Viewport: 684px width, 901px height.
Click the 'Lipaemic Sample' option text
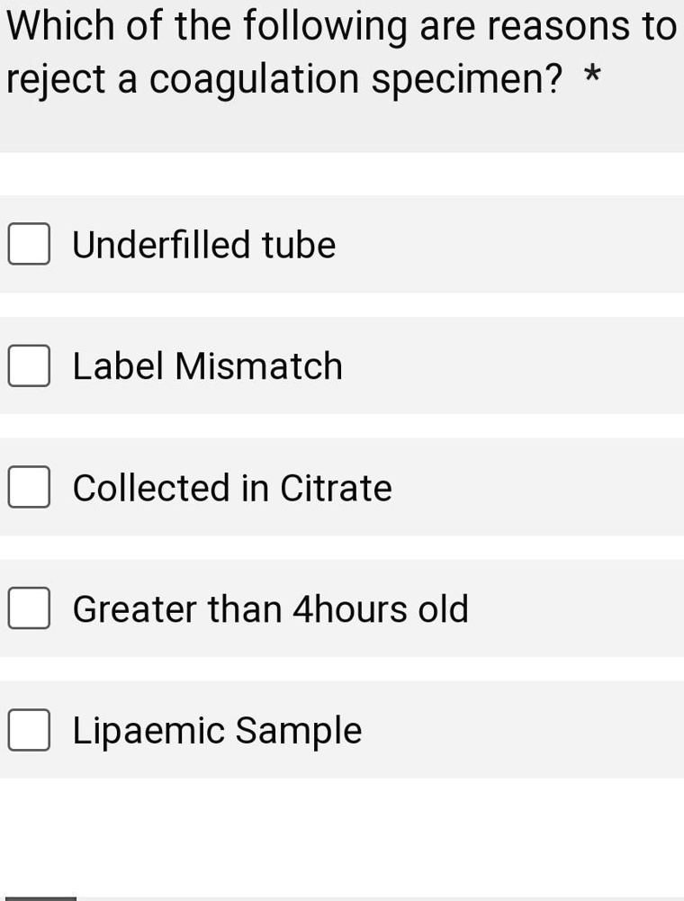click(217, 730)
